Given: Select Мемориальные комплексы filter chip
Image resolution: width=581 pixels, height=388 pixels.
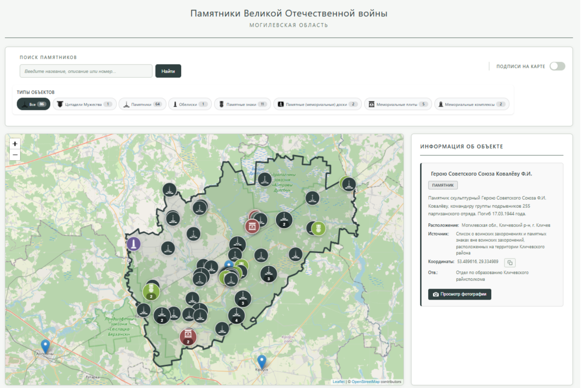Looking at the screenshot, I should [x=472, y=104].
